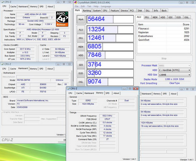Open Cache tab in Memory CPU-Z window
Screen dimensions: 196x161
click(x=79, y=93)
